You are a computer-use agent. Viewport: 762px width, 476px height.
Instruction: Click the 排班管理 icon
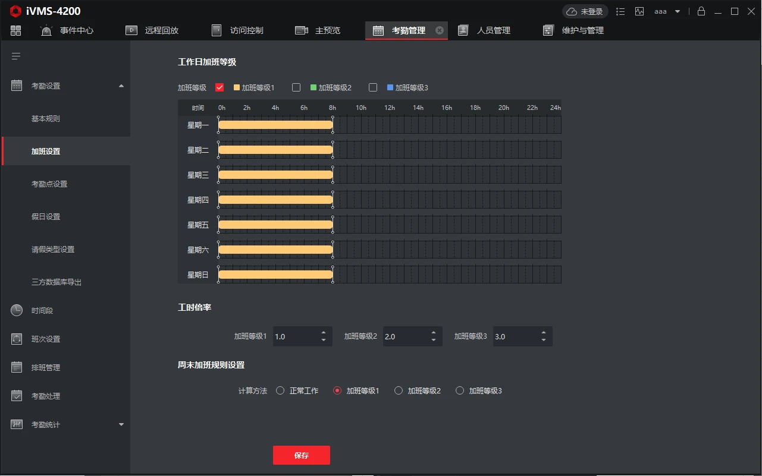[17, 367]
